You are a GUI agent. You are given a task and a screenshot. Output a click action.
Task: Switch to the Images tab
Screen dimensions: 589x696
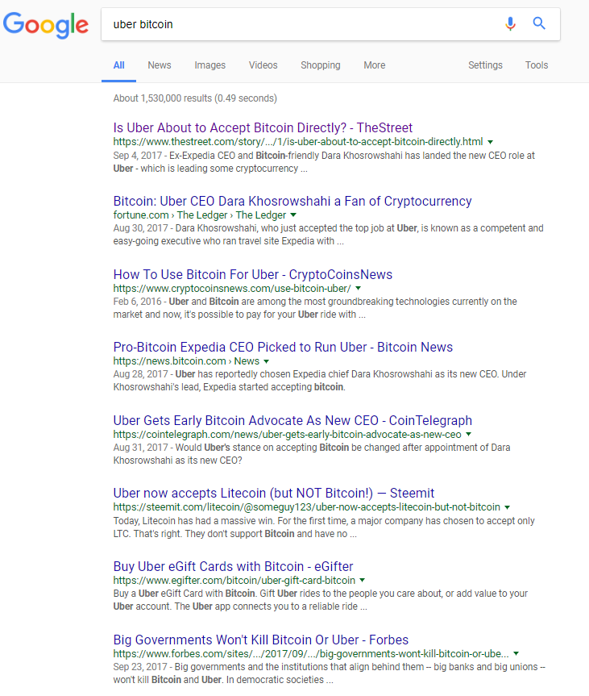point(209,65)
